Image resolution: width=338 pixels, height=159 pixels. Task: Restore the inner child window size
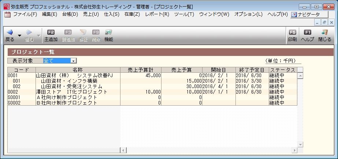point(324,22)
